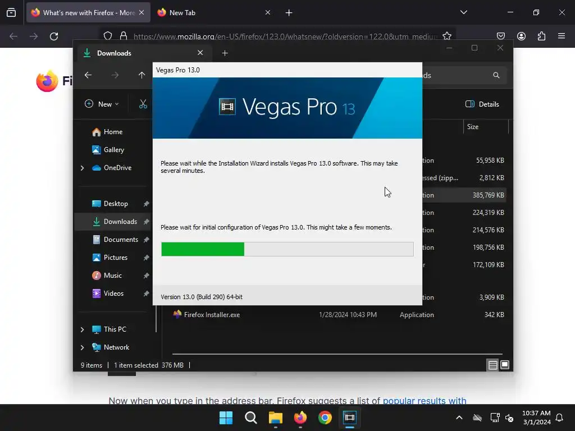575x431 pixels.
Task: Open the New dropdown in Explorer
Action: (102, 104)
